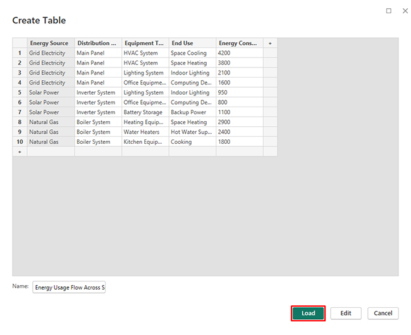The width and height of the screenshot is (411, 335).
Task: Select row 1 by its row number
Action: tap(20, 53)
